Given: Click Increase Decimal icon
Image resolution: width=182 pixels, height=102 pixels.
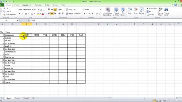Looking at the screenshot, I should (97, 14).
